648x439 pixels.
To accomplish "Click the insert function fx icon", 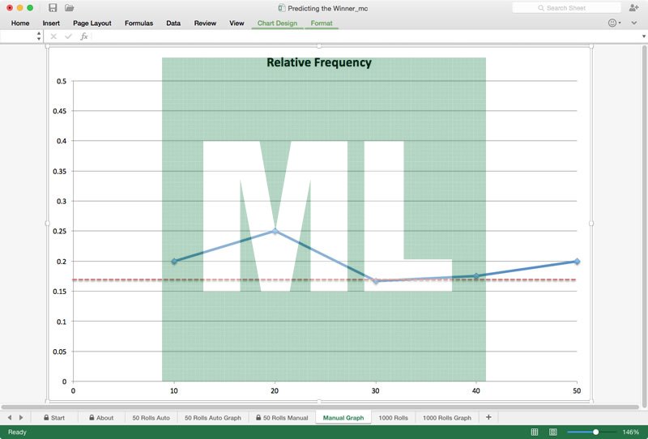I will tap(83, 36).
